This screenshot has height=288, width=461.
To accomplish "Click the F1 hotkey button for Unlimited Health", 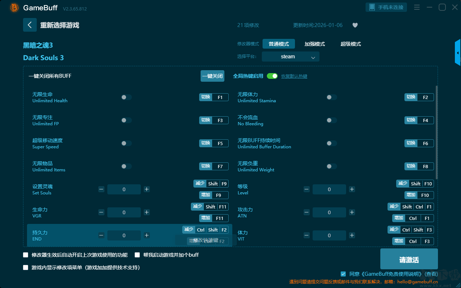I will coord(214,97).
